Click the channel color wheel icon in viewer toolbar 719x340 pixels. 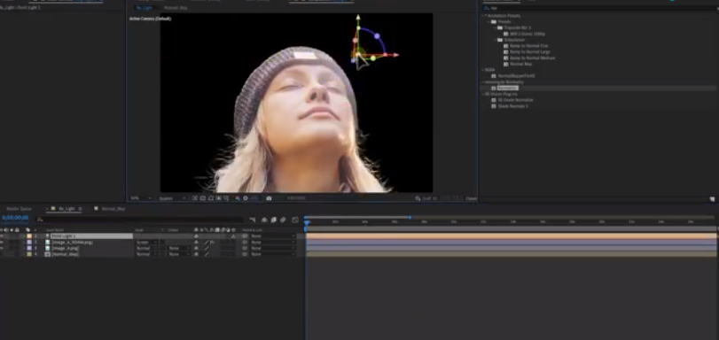(x=238, y=198)
